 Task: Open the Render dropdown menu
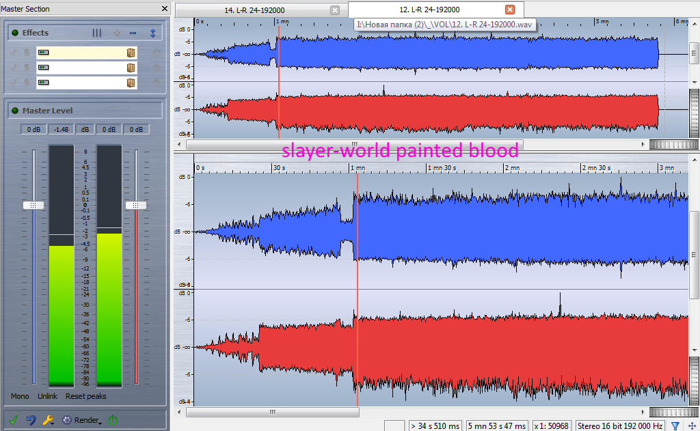86,420
